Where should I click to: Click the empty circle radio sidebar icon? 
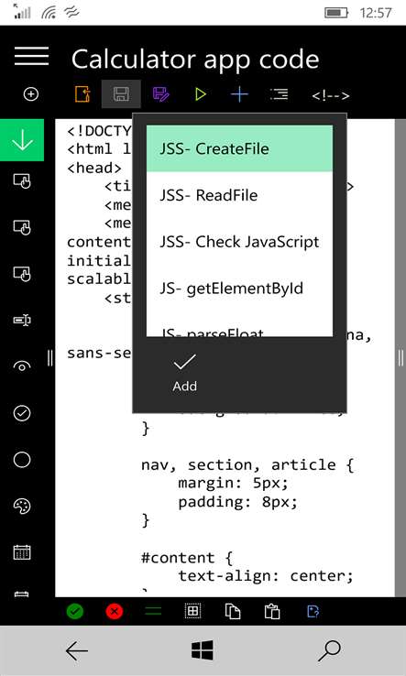coord(22,460)
